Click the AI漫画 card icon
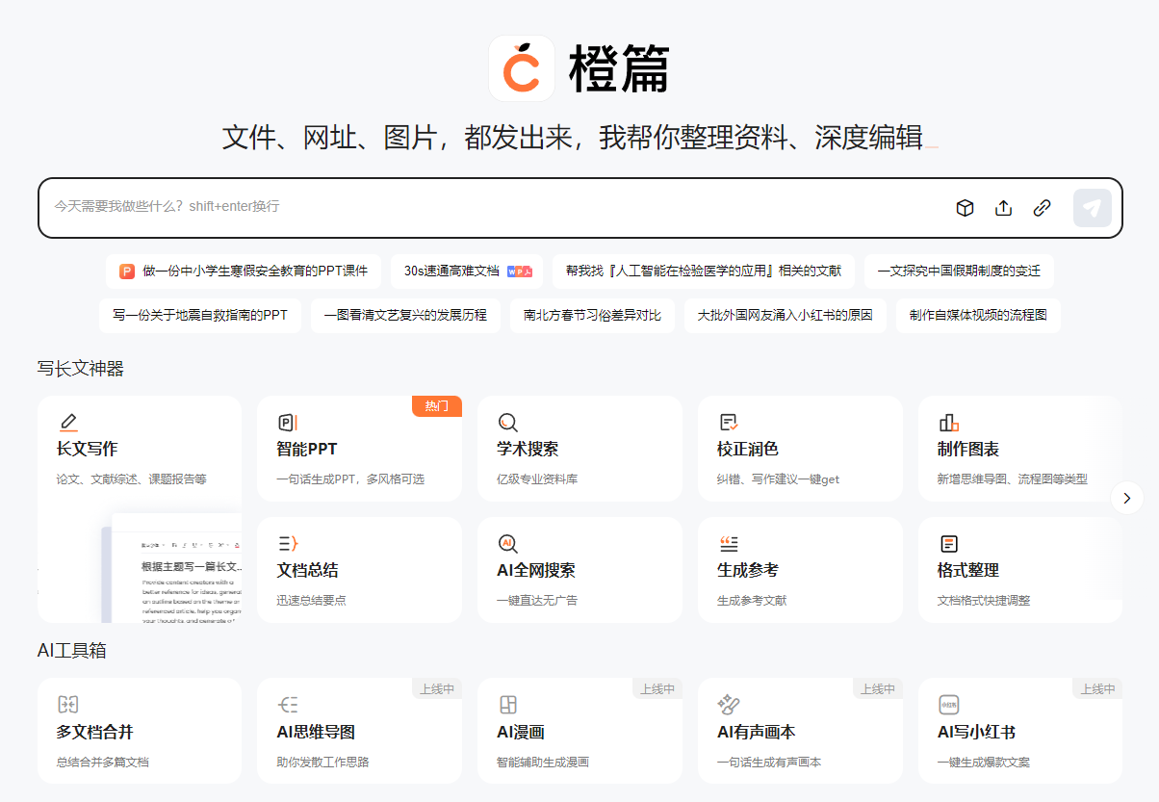 (x=507, y=705)
